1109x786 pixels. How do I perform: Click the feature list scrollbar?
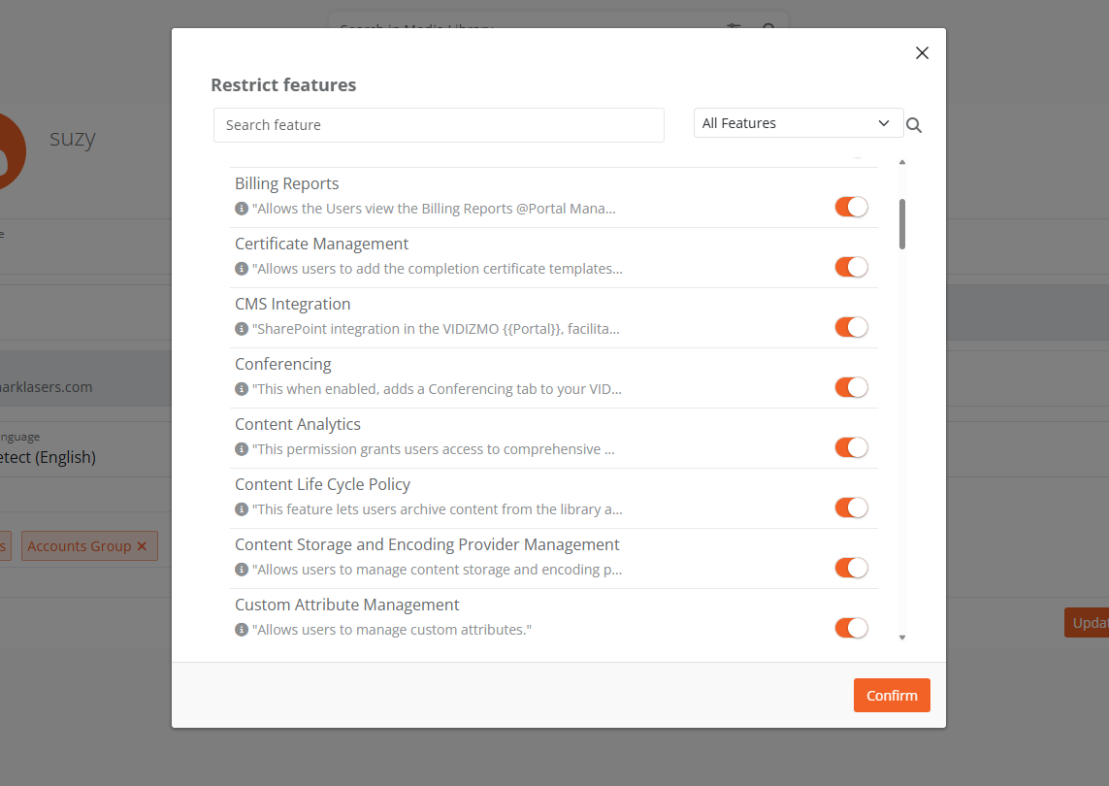tap(902, 223)
